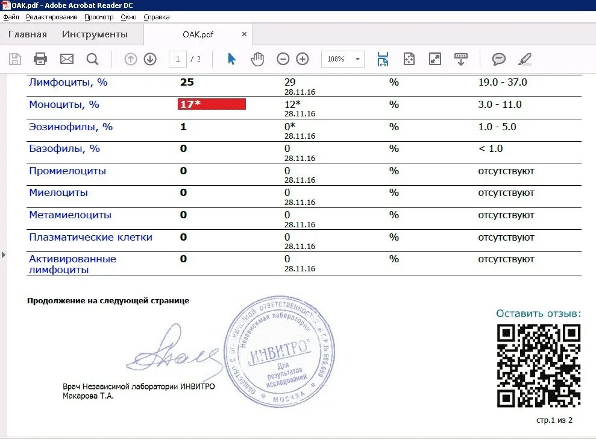596x439 pixels.
Task: Click the Оставить отзыв: heading
Action: pyautogui.click(x=539, y=314)
